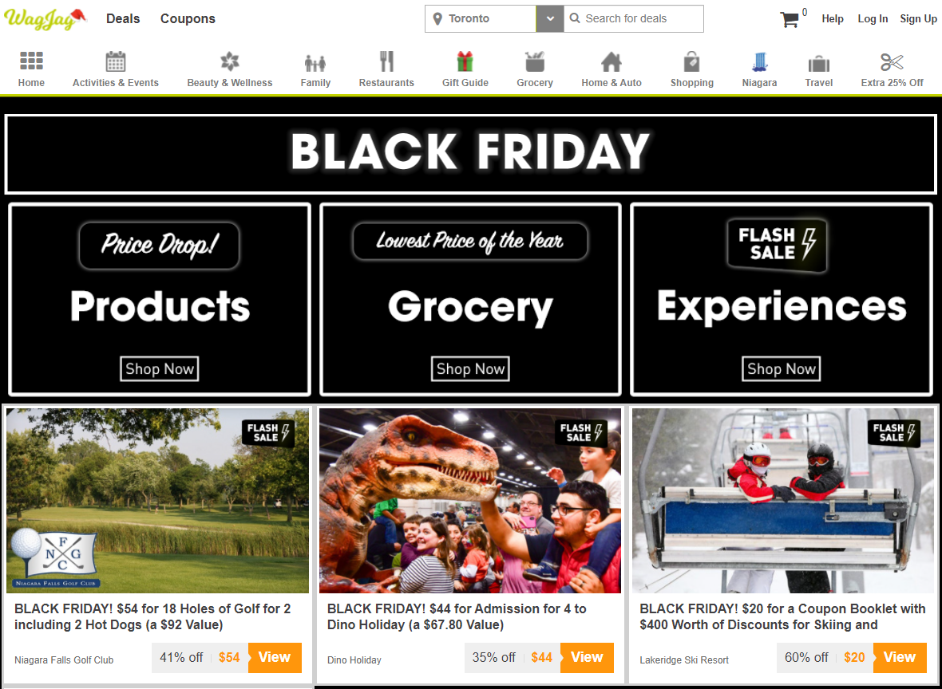
Task: Click Shop Now under Products
Action: point(159,368)
